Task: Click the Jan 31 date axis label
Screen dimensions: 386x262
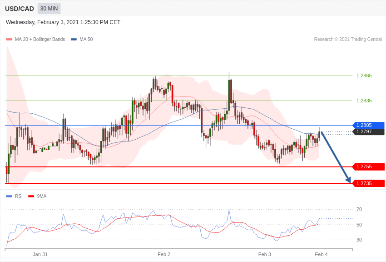Action: [40, 254]
